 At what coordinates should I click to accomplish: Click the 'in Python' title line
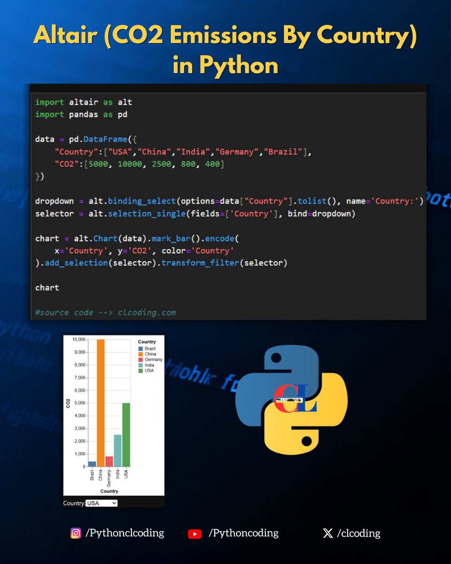[x=225, y=65]
